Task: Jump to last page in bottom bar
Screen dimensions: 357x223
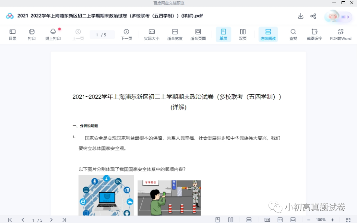Action: click(x=64, y=220)
